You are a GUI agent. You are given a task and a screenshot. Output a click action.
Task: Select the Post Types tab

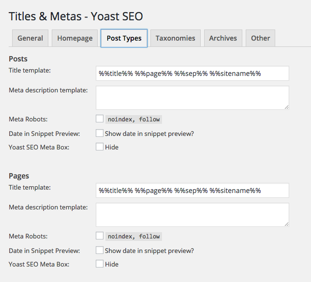click(124, 38)
